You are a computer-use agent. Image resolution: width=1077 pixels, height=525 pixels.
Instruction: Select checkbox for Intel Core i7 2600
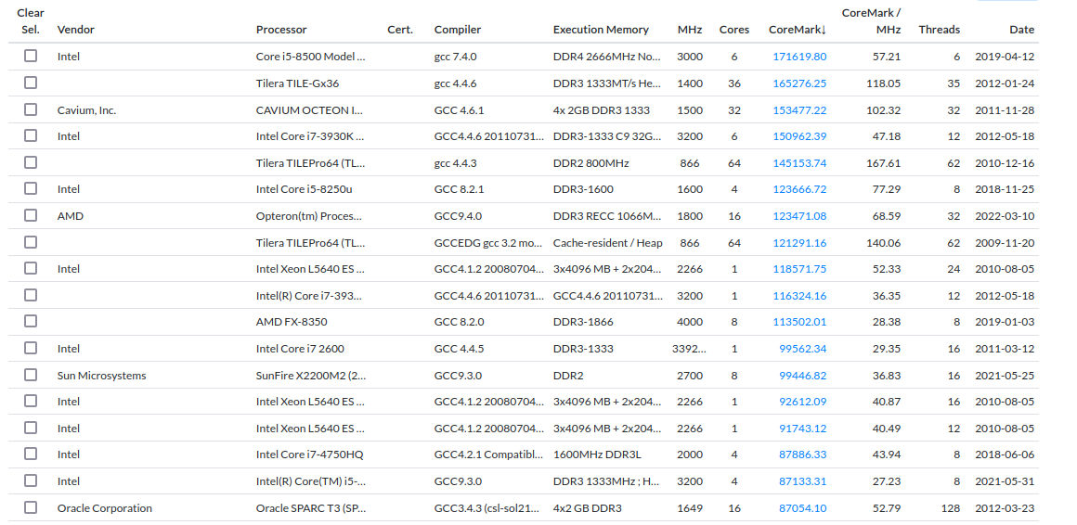click(31, 348)
